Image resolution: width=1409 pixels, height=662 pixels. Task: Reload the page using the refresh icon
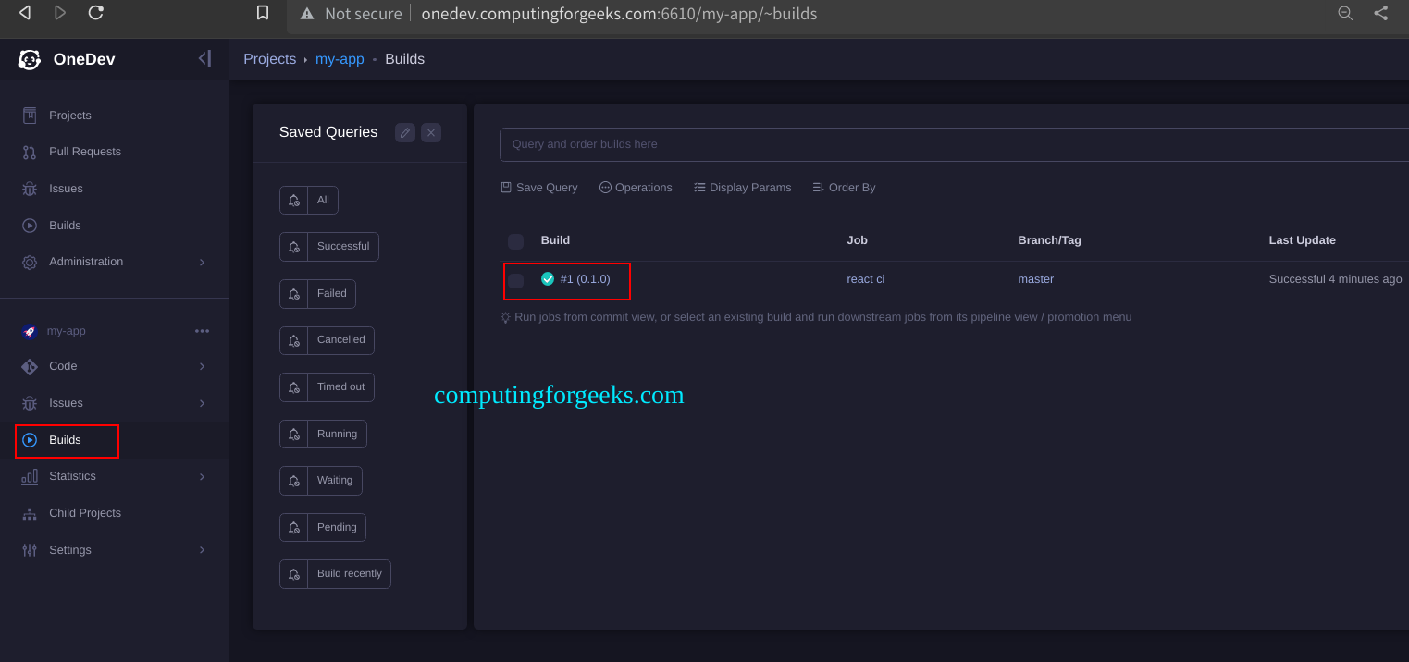pos(93,13)
